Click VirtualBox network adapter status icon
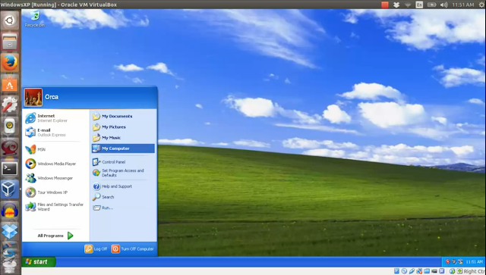This screenshot has width=486, height=275. click(x=419, y=271)
